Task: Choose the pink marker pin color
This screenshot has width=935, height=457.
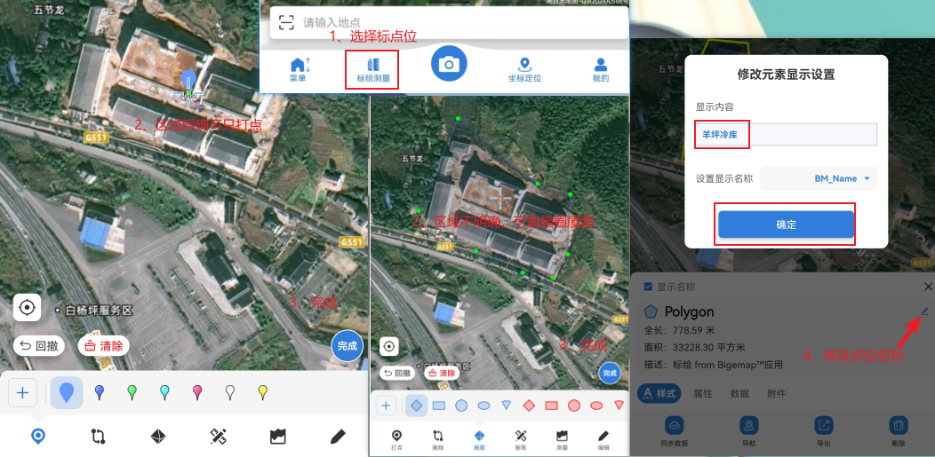Action: point(197,391)
